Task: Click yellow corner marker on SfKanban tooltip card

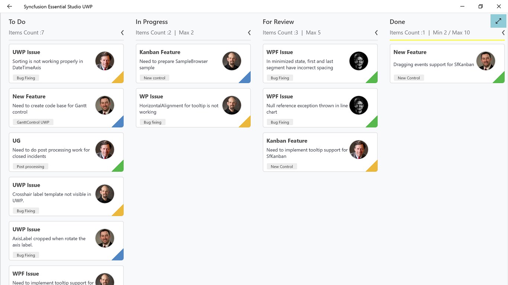Action: click(x=374, y=168)
